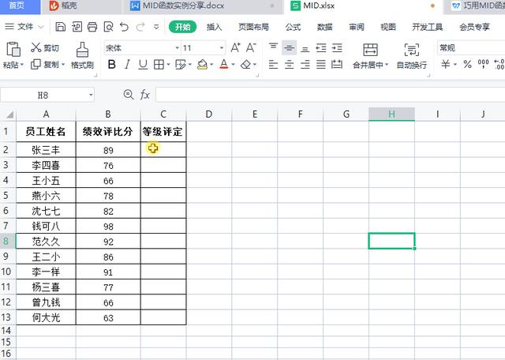Viewport: 505px width, 360px height.
Task: Open the fill color bucket
Action: (x=202, y=65)
